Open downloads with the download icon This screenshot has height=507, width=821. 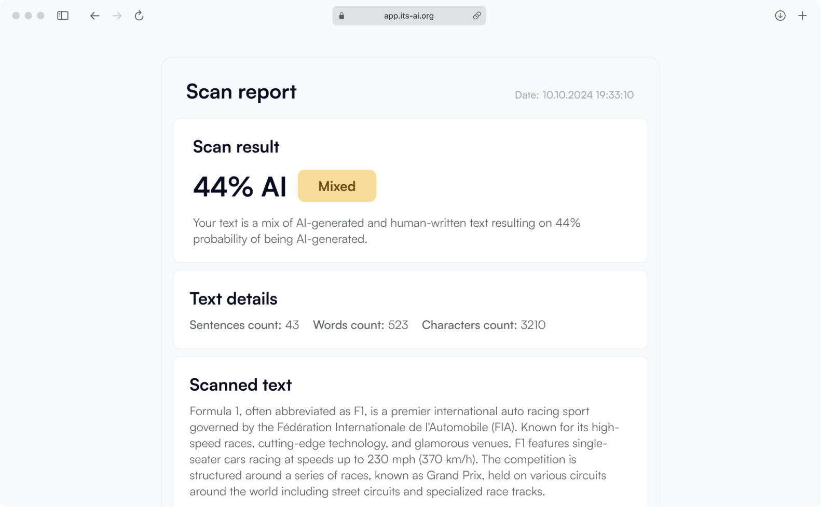780,16
